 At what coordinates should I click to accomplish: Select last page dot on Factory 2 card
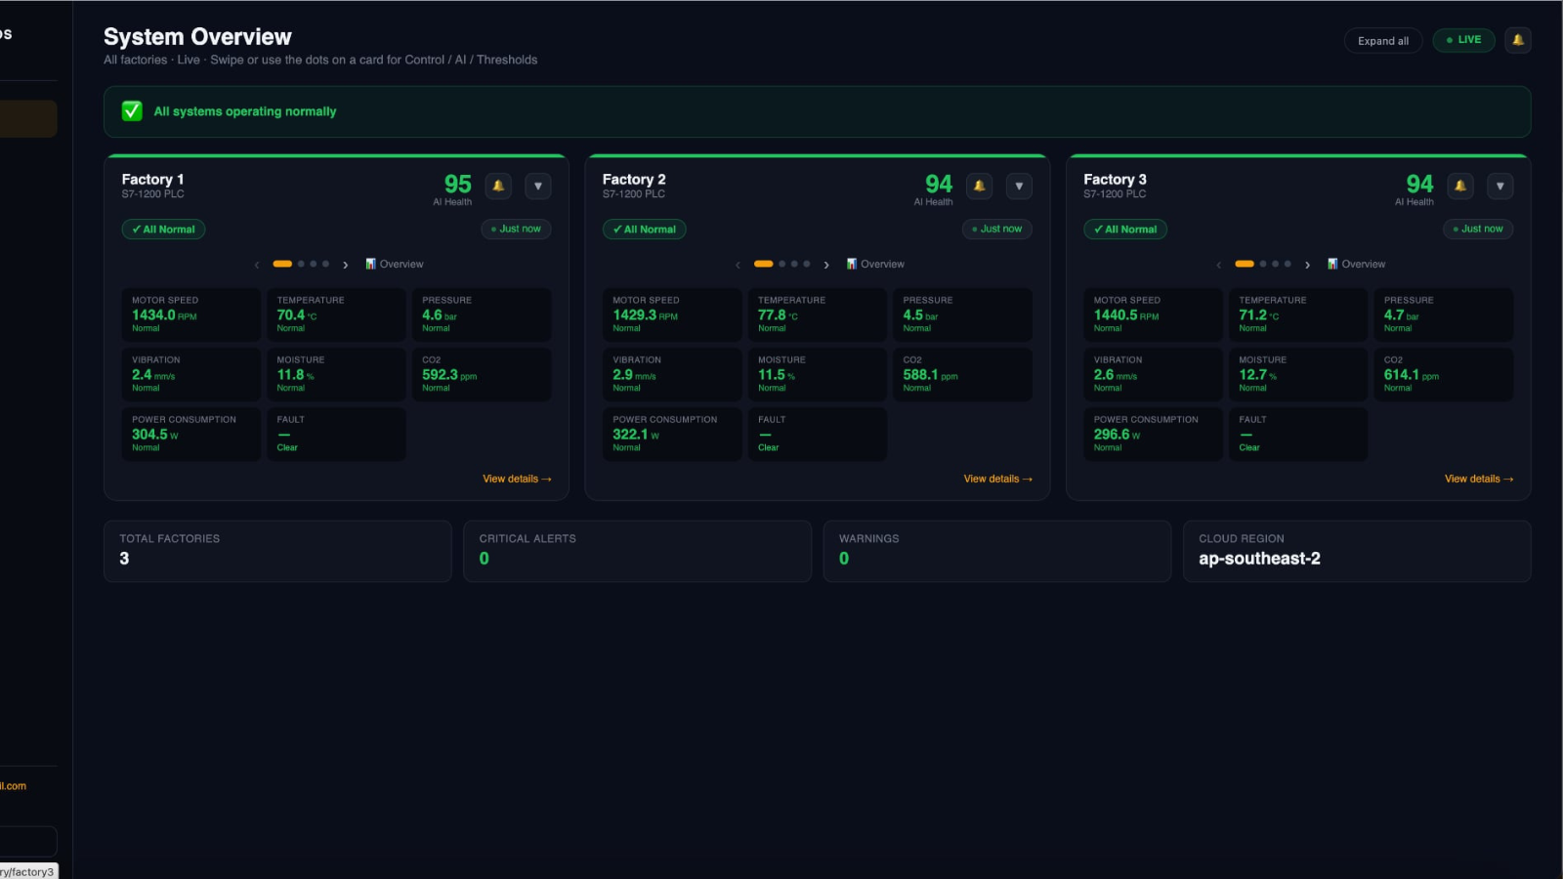(807, 264)
